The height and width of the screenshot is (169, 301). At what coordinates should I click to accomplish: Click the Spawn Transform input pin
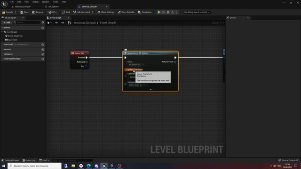tap(126, 69)
